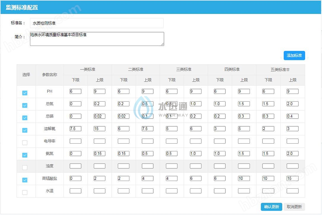The image size is (322, 215).
Task: Uncheck the 高锰酸盐 parameter row
Action: [25, 179]
